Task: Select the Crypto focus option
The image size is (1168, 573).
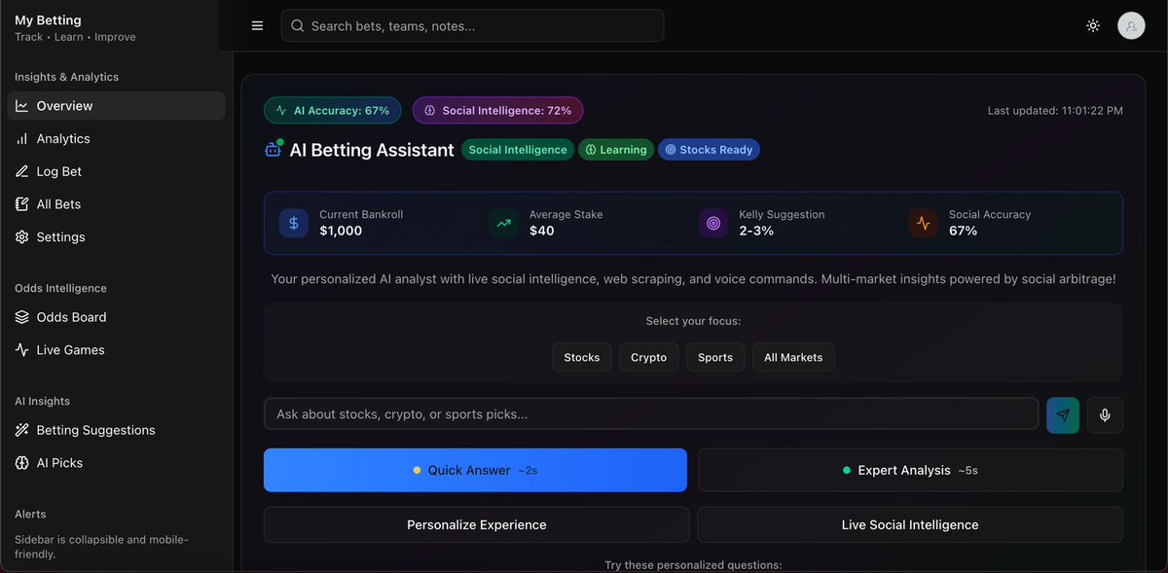Action: (x=648, y=357)
